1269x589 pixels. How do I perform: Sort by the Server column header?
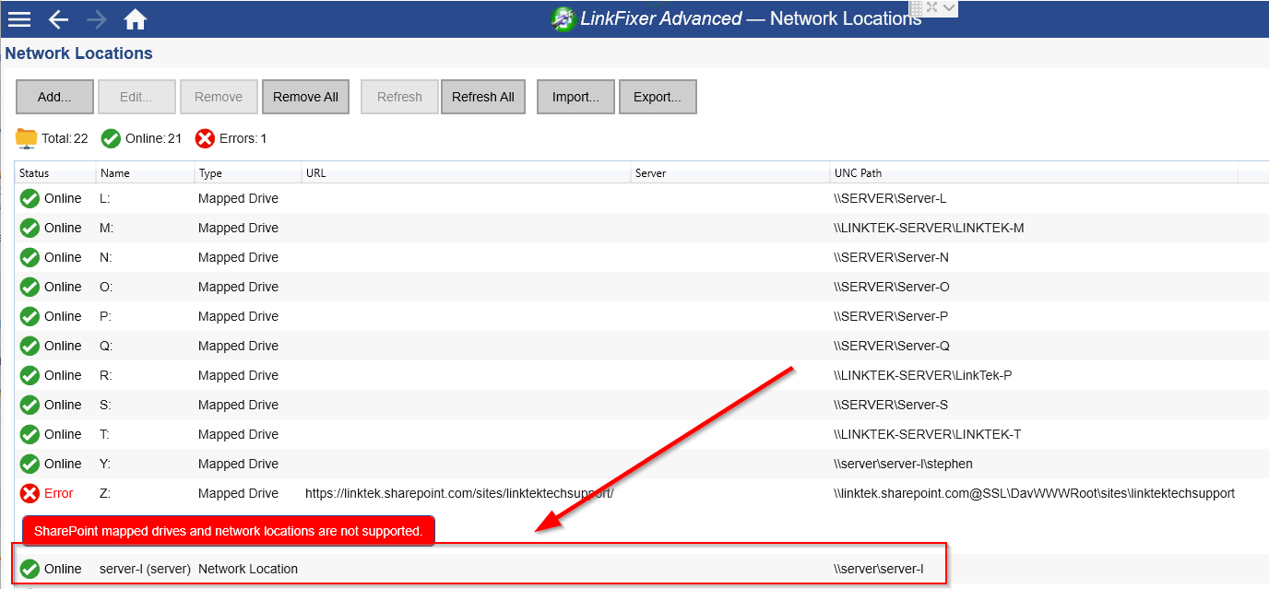click(730, 173)
